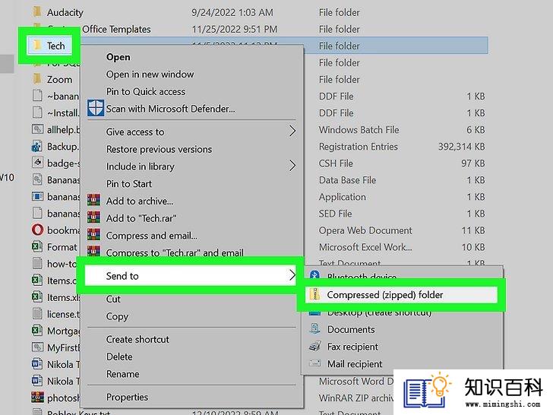Choose Pin to Start
The image size is (553, 415).
point(128,183)
